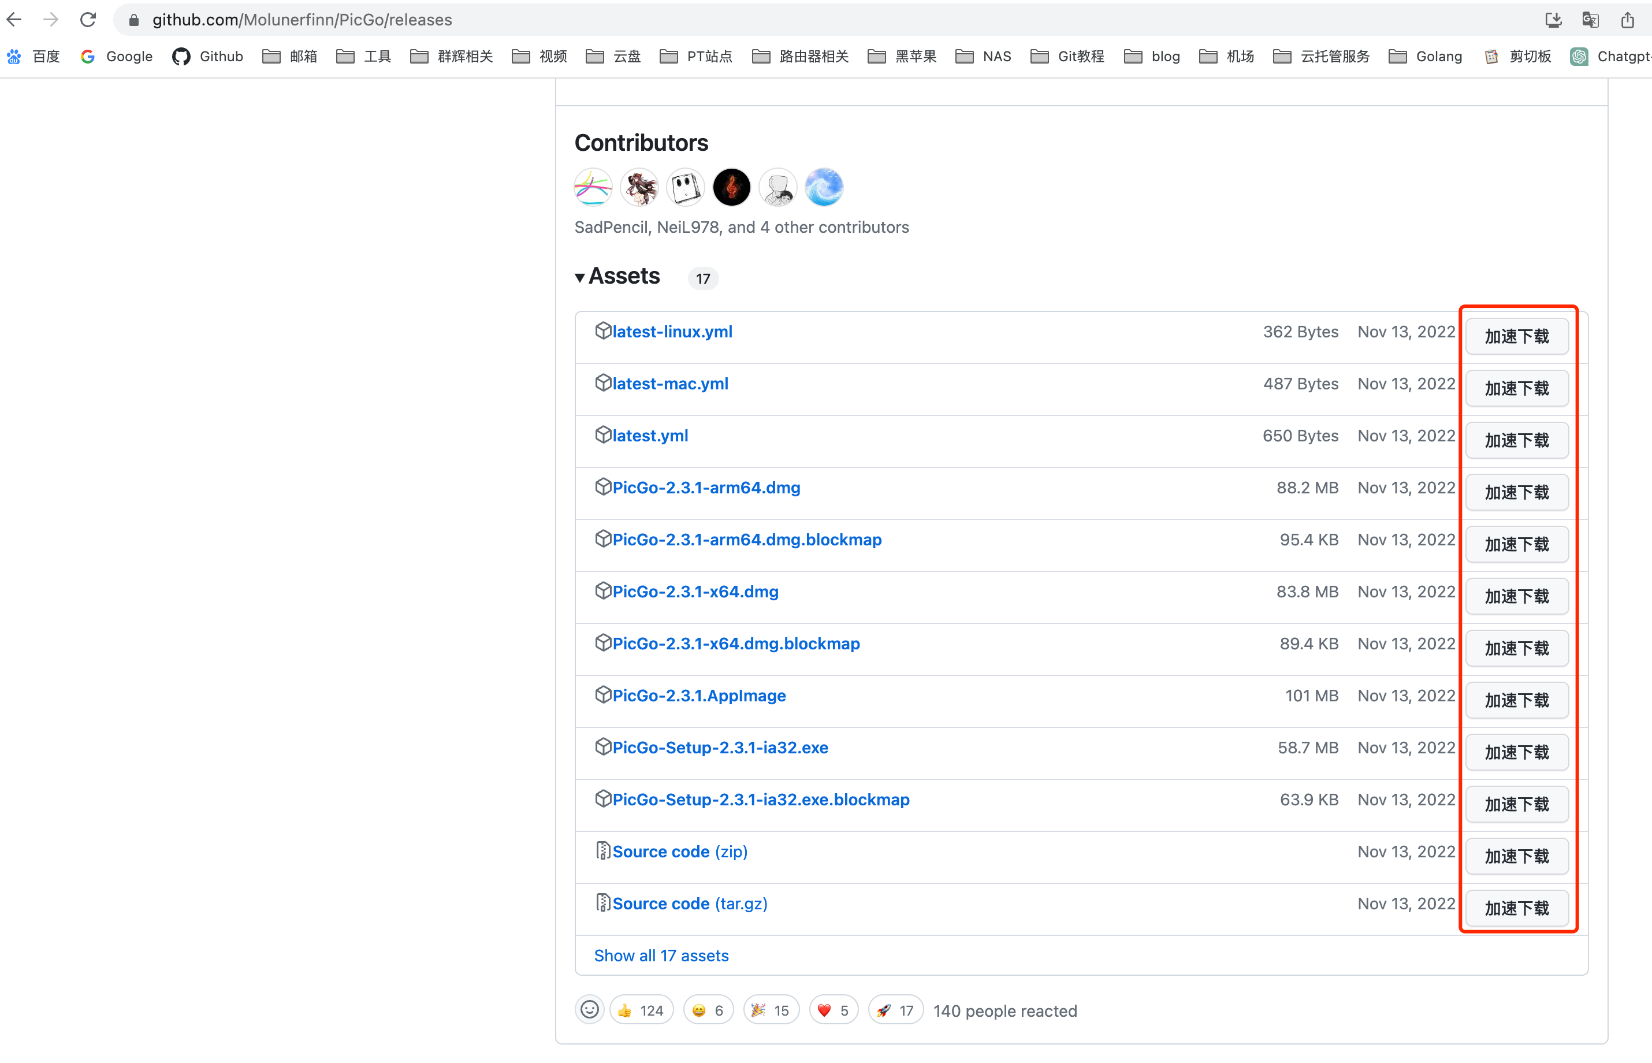The image size is (1652, 1063).
Task: Open the 路由器相关 bookmark folder
Action: pyautogui.click(x=801, y=57)
